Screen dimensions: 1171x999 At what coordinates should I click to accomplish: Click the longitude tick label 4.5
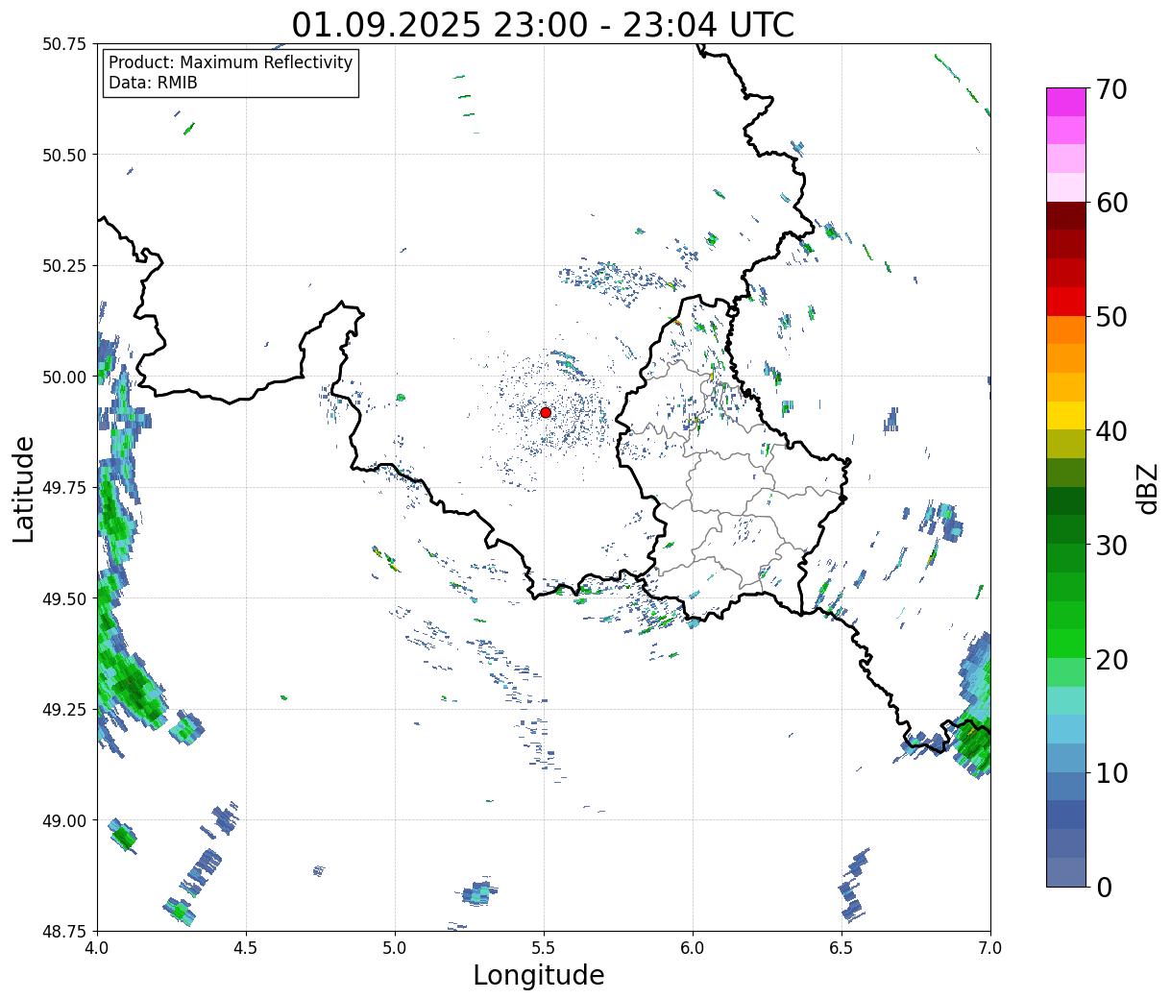(x=246, y=947)
